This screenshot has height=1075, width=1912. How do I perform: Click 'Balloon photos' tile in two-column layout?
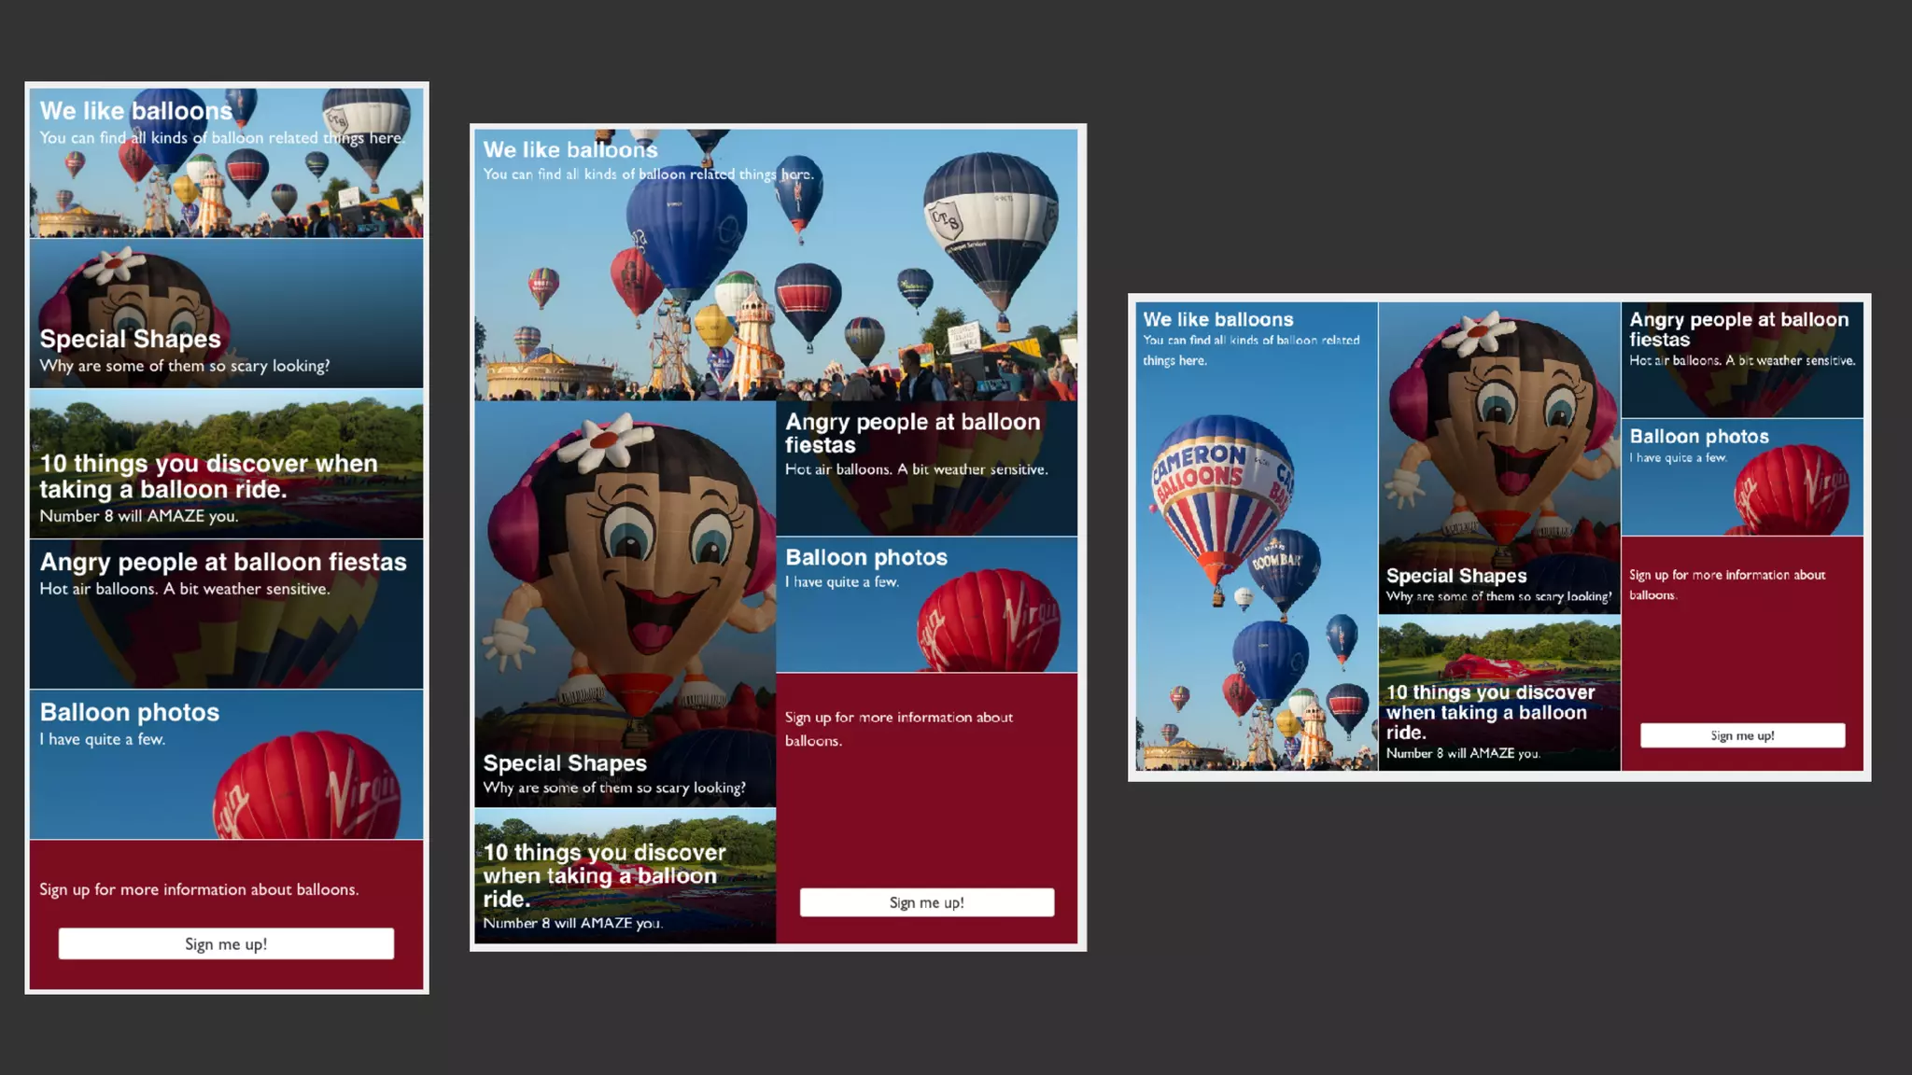click(x=866, y=557)
